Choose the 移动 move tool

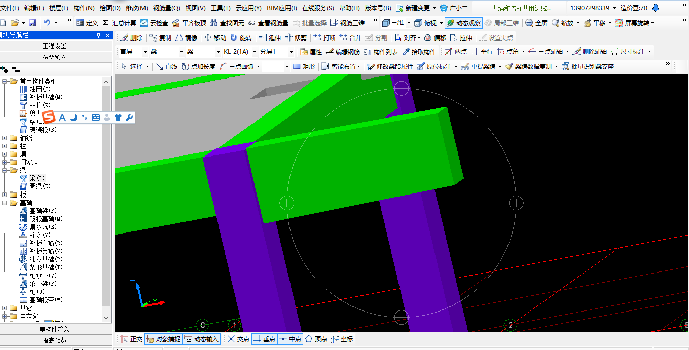[x=215, y=37]
